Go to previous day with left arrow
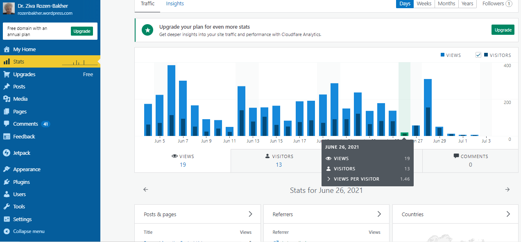This screenshot has width=521, height=242. point(146,190)
